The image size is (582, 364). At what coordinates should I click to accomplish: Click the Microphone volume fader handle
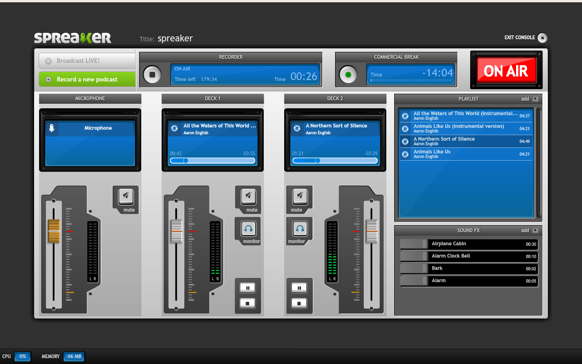tap(54, 231)
